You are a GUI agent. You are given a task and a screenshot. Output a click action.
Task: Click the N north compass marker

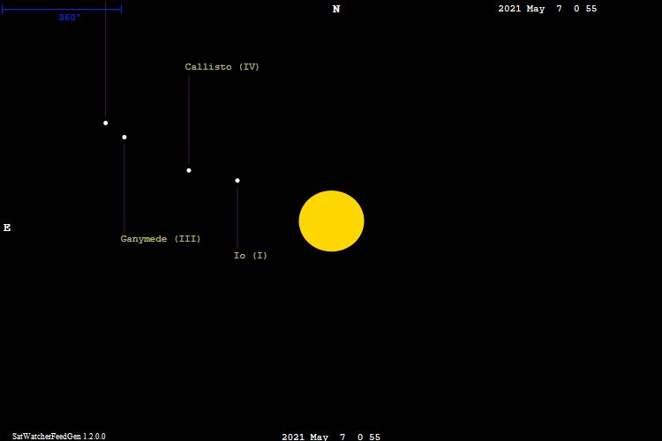tap(336, 10)
